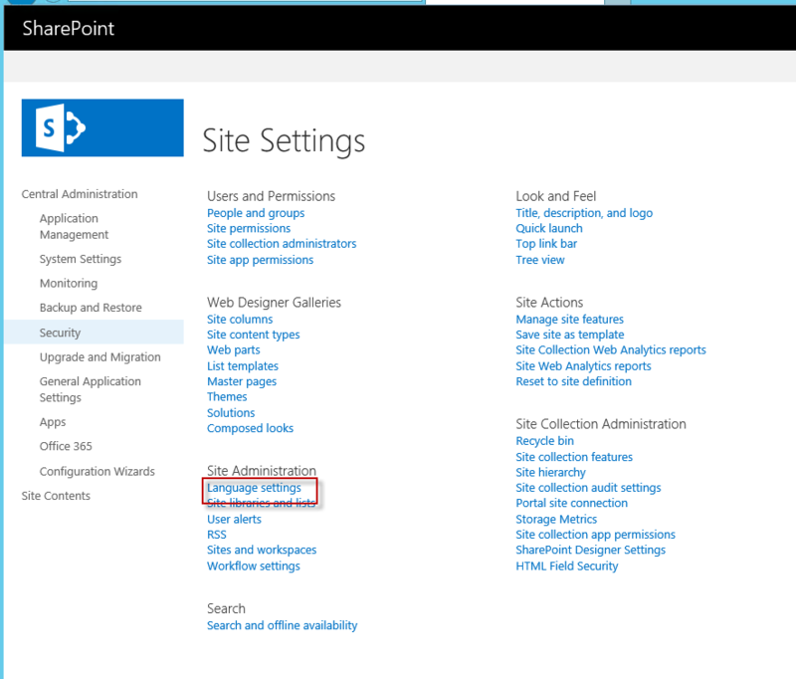
Task: Open the Themes gallery link
Action: click(227, 396)
